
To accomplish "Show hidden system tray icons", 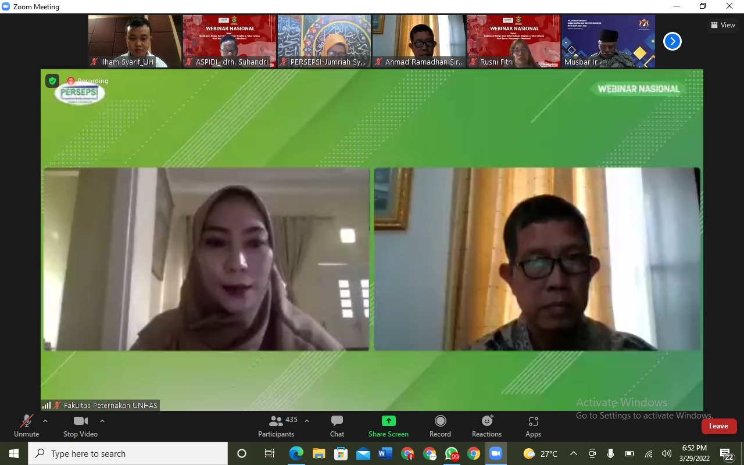I will [x=574, y=453].
